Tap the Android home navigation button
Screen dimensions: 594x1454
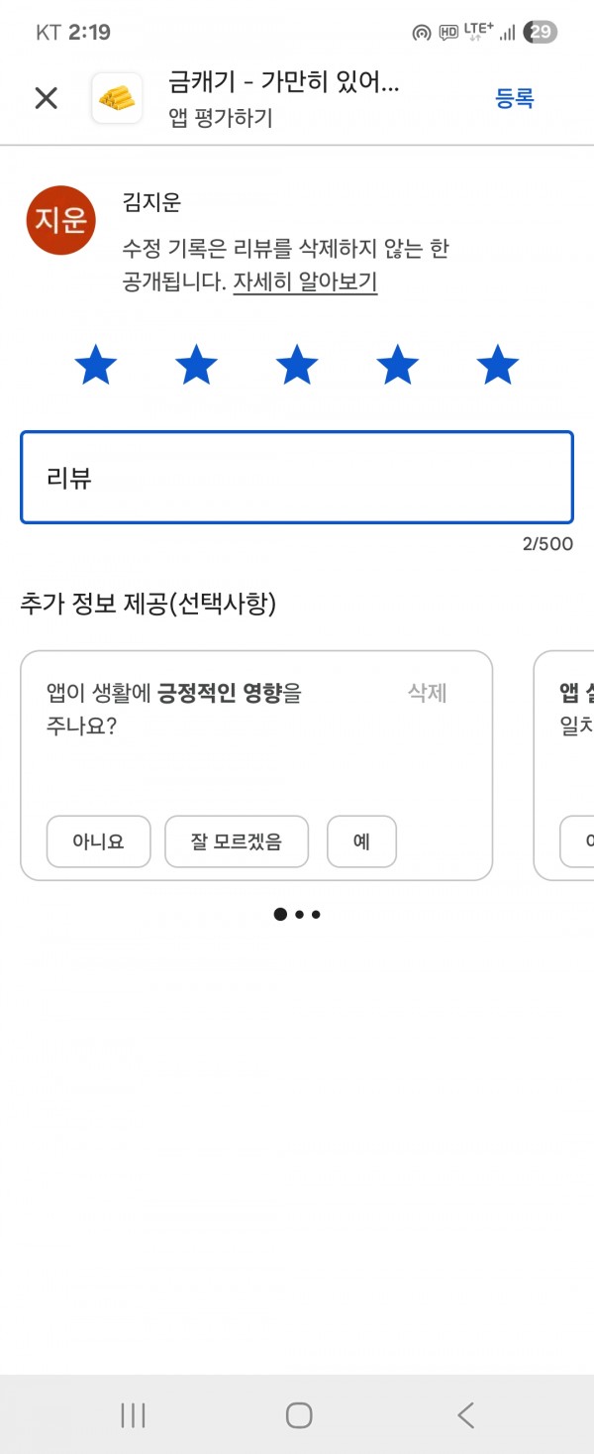299,1415
